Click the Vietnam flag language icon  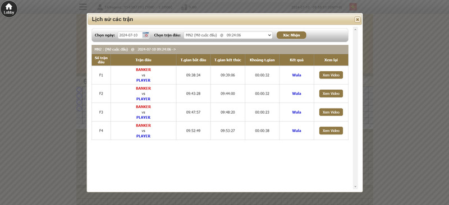point(353,7)
